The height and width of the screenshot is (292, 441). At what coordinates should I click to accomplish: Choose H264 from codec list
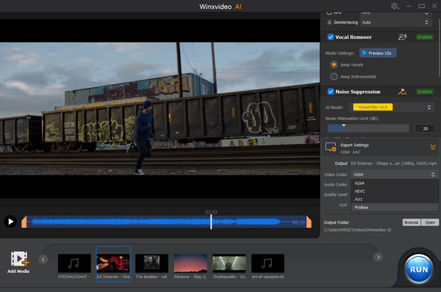[x=394, y=183]
